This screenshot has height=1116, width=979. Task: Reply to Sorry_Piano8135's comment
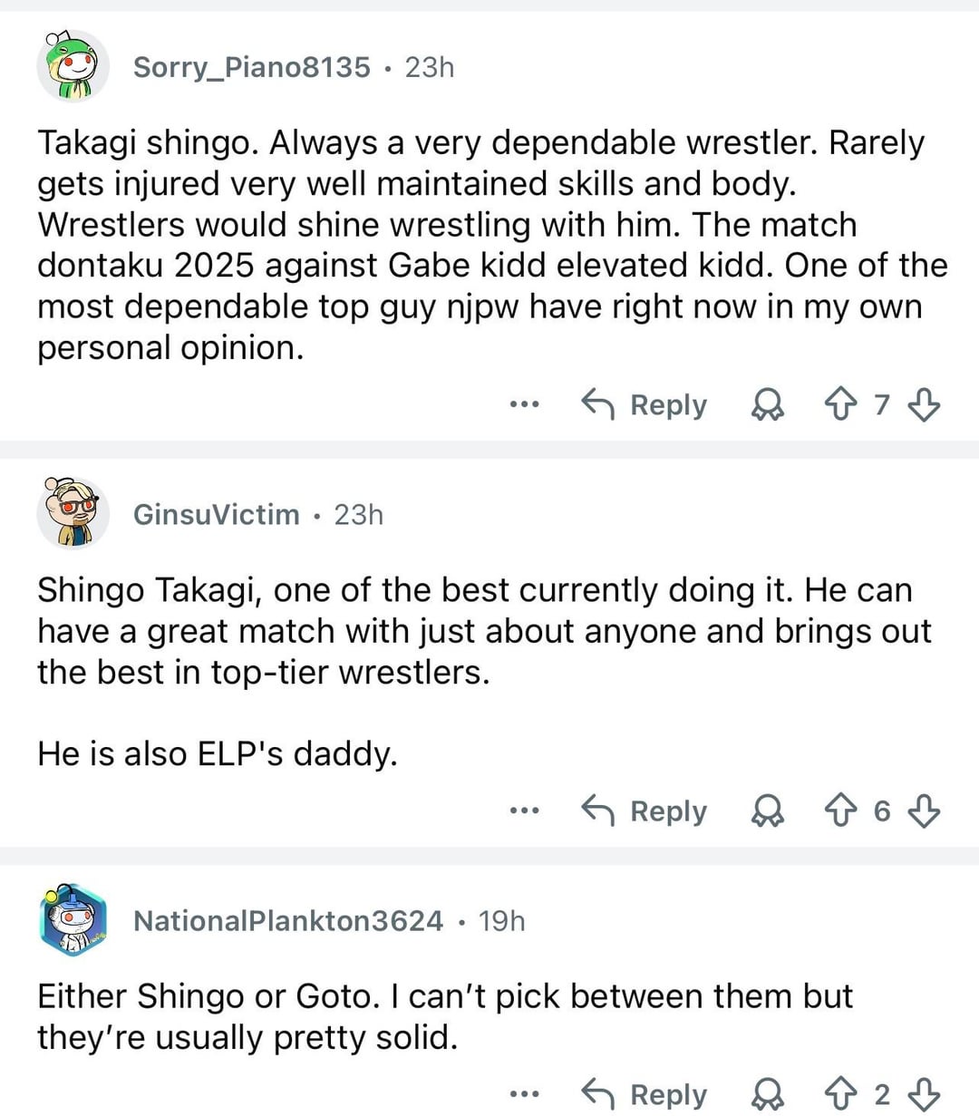(x=645, y=405)
